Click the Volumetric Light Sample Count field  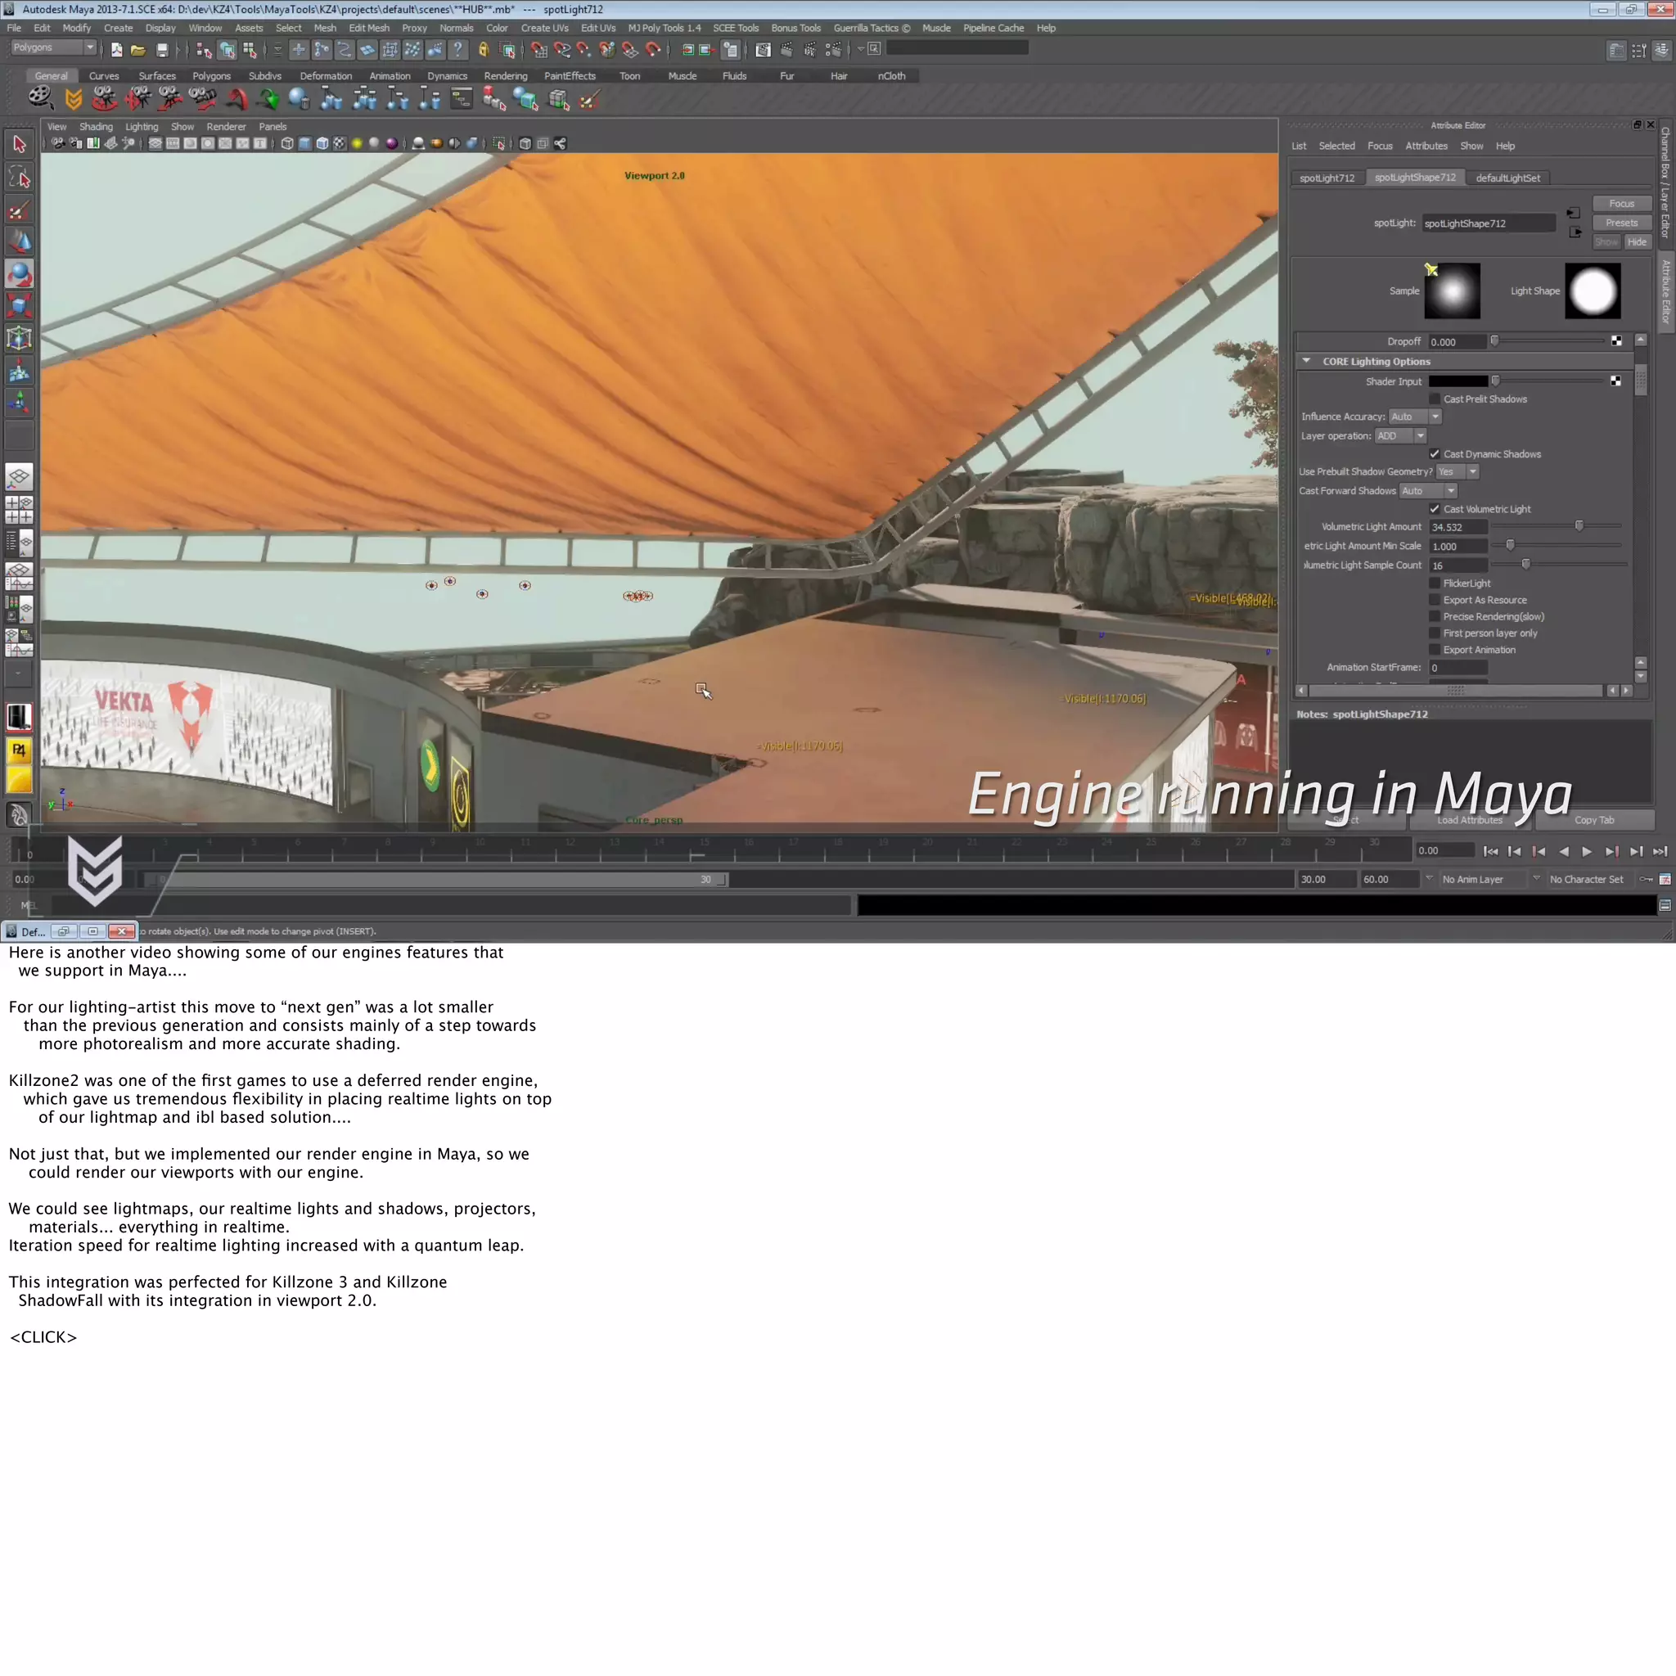pyautogui.click(x=1458, y=565)
